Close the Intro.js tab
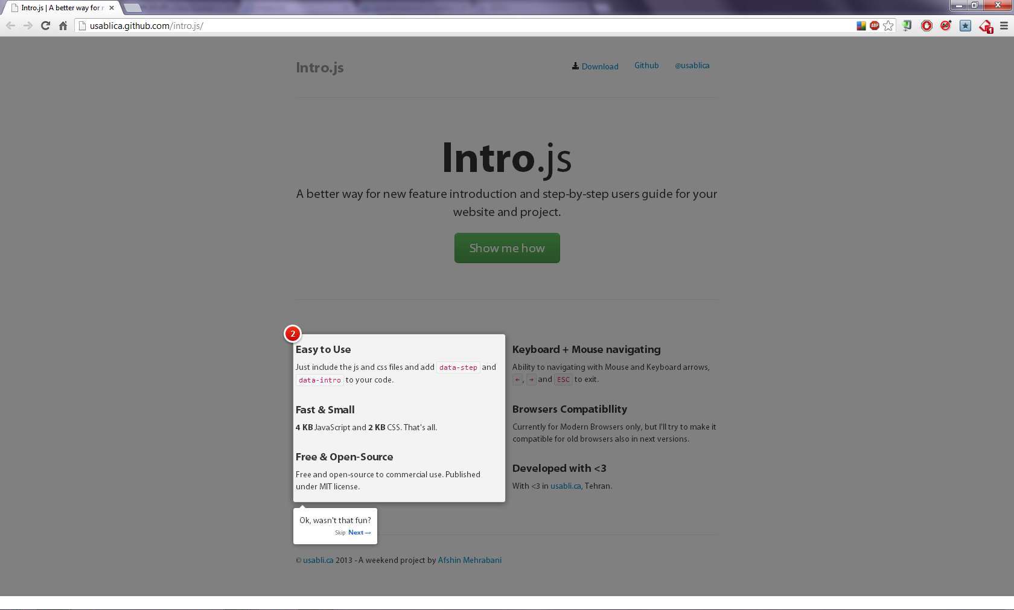1014x610 pixels. pyautogui.click(x=112, y=8)
